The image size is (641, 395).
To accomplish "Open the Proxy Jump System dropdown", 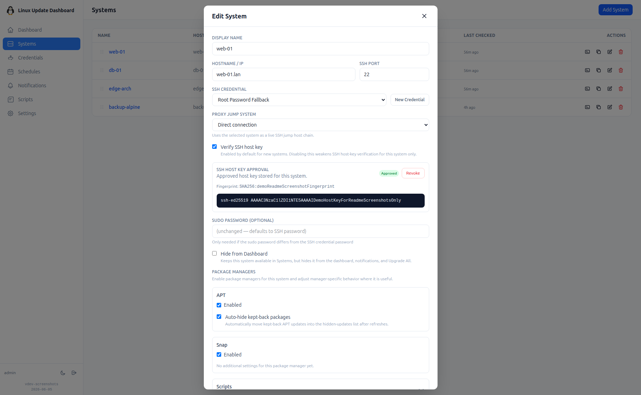I will 321,125.
